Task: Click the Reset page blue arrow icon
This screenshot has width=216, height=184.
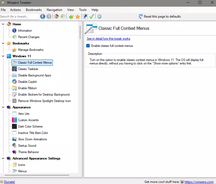Action: (x=141, y=17)
